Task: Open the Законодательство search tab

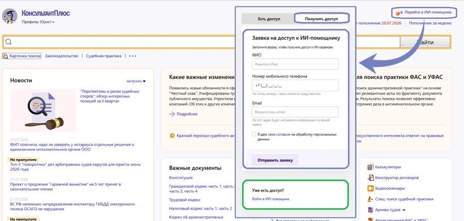Action: (x=61, y=56)
